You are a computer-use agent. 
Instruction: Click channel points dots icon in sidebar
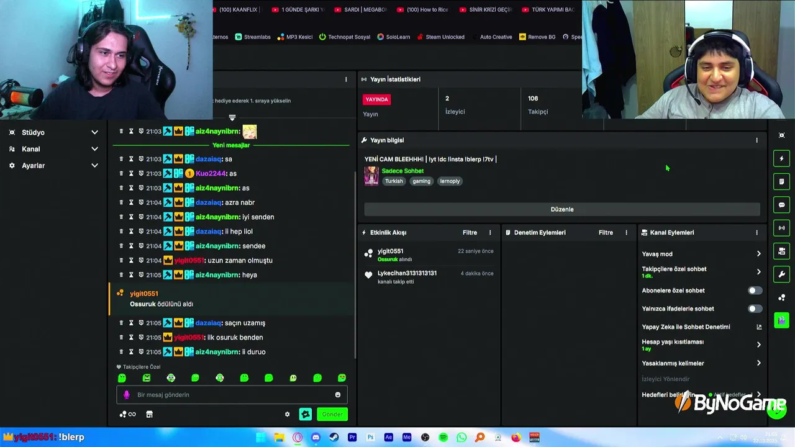coord(781,297)
